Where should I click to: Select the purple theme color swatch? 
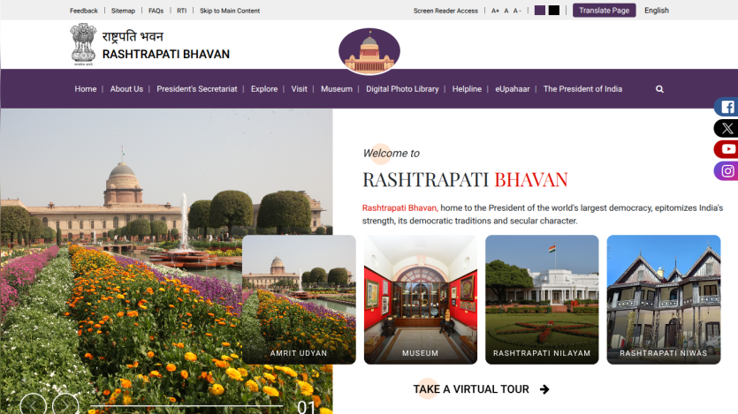540,11
